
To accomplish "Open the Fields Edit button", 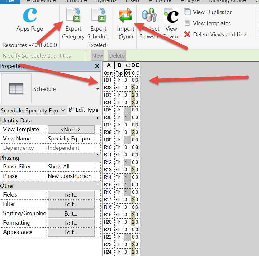I will tap(71, 195).
